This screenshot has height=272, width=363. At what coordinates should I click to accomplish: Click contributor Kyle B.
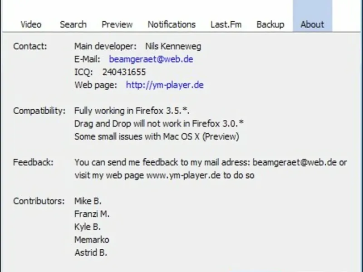(x=88, y=227)
